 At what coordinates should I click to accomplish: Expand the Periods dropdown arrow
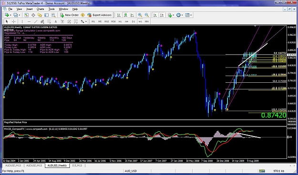(x=182, y=15)
